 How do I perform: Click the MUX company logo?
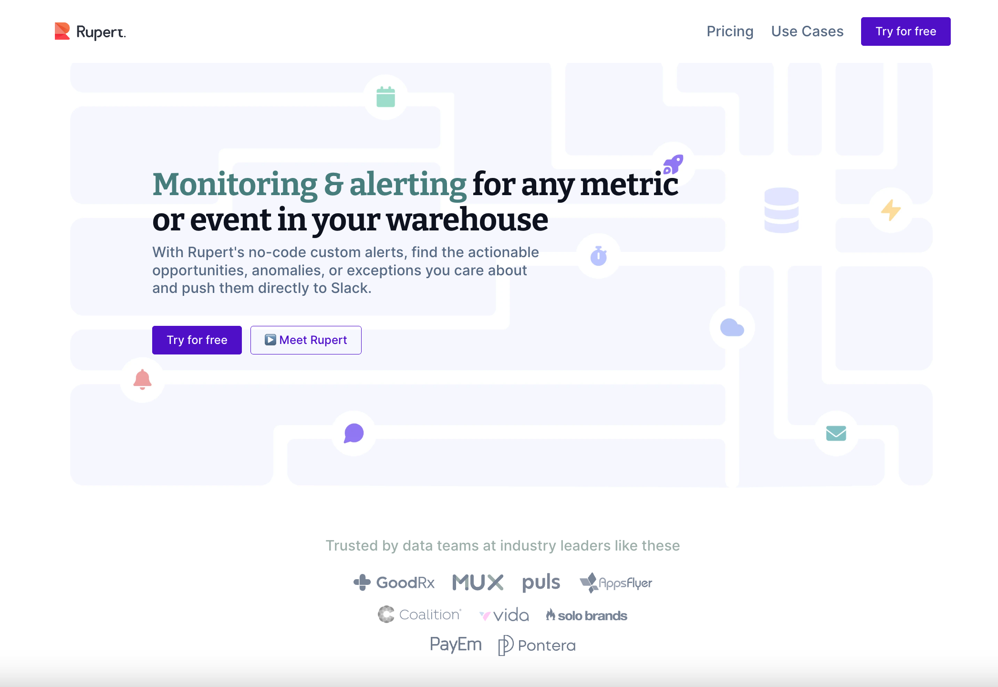[477, 582]
